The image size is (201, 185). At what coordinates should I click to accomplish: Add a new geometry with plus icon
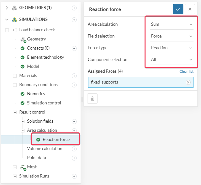pyautogui.click(x=74, y=8)
